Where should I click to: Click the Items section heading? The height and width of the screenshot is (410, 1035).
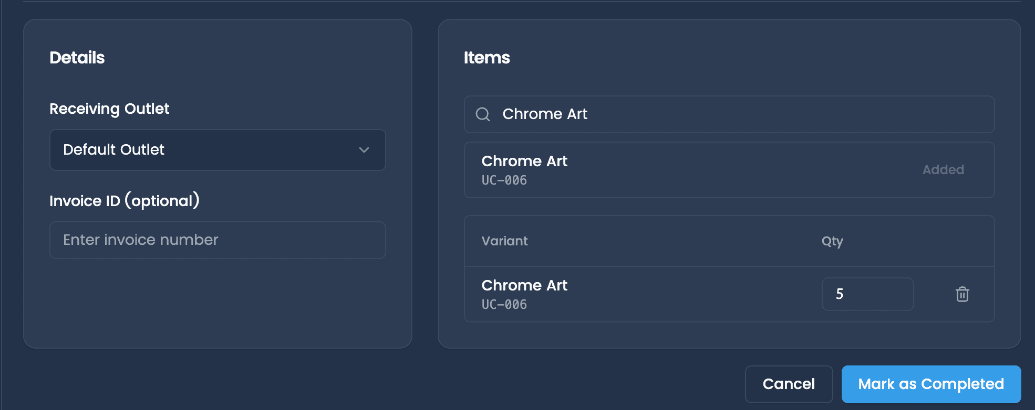click(487, 58)
